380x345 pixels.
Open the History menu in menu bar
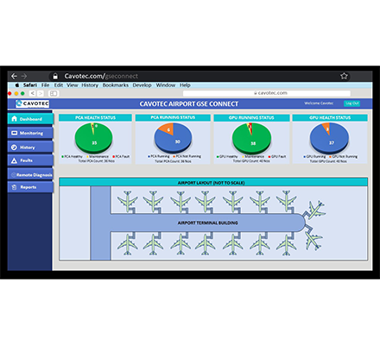90,85
